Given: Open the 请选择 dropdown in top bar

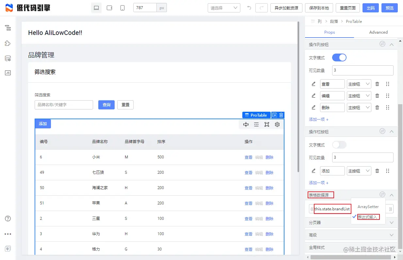Looking at the screenshot, I should click(224, 8).
